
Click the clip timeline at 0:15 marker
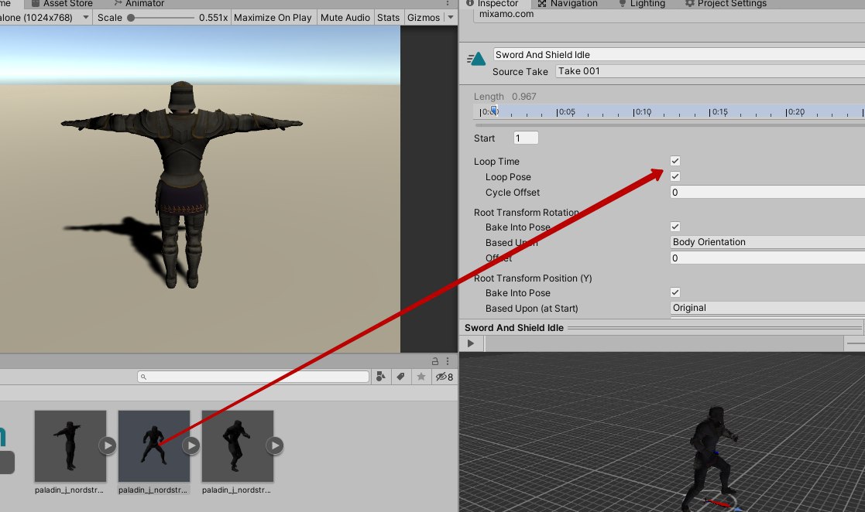[719, 112]
